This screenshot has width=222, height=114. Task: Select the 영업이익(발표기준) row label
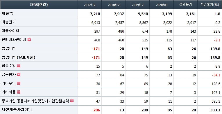[19, 57]
